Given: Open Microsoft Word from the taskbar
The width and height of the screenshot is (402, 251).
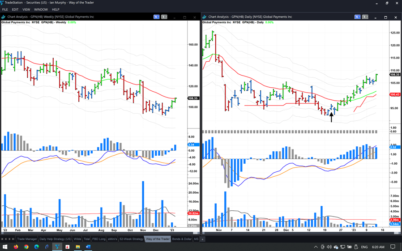Looking at the screenshot, I should coord(88,247).
